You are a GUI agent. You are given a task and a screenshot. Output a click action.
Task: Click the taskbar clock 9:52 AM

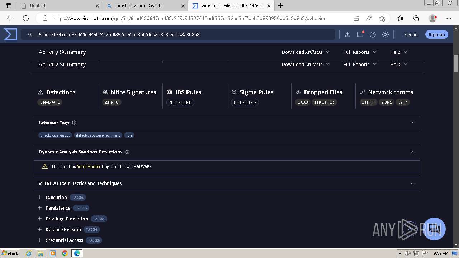[441, 253]
